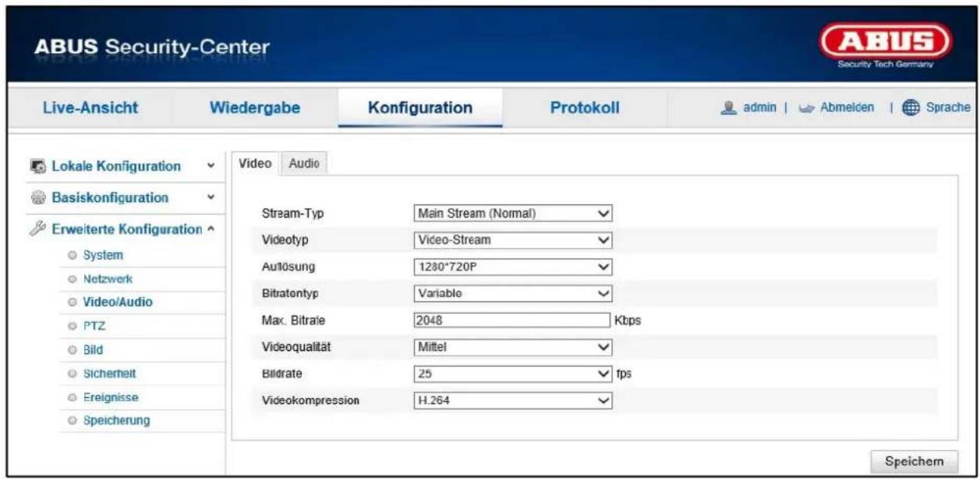The width and height of the screenshot is (980, 479).
Task: Select Speicherung in the sidebar
Action: [116, 420]
